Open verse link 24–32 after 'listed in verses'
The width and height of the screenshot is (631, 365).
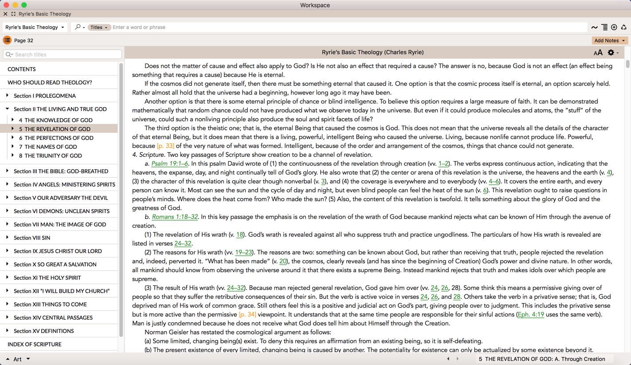click(183, 243)
